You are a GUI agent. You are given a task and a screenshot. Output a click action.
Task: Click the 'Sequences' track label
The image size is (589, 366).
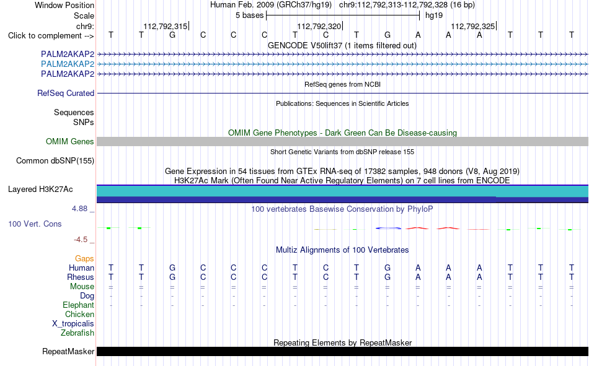tap(74, 112)
